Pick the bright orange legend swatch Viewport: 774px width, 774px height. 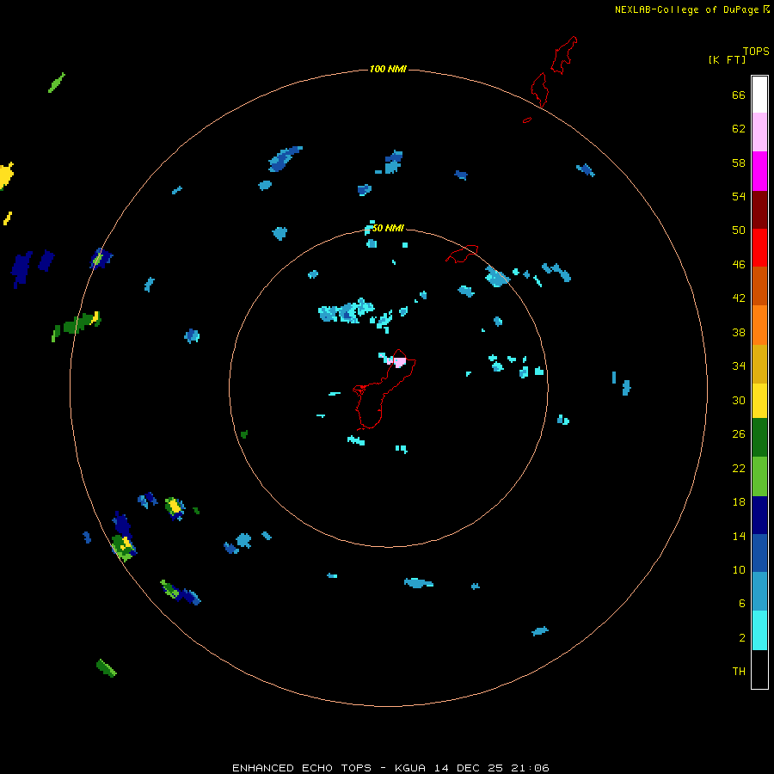click(759, 325)
